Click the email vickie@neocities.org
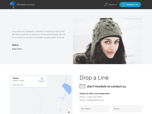 coord(94,100)
